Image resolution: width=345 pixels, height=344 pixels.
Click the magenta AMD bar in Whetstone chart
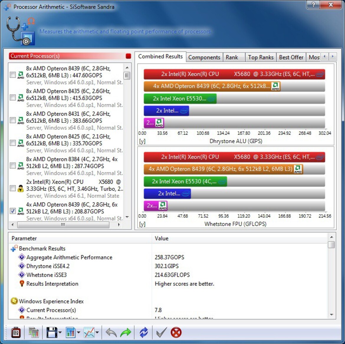156,206
